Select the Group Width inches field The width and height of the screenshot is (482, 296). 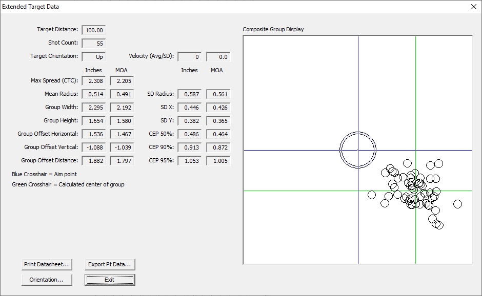click(x=94, y=108)
